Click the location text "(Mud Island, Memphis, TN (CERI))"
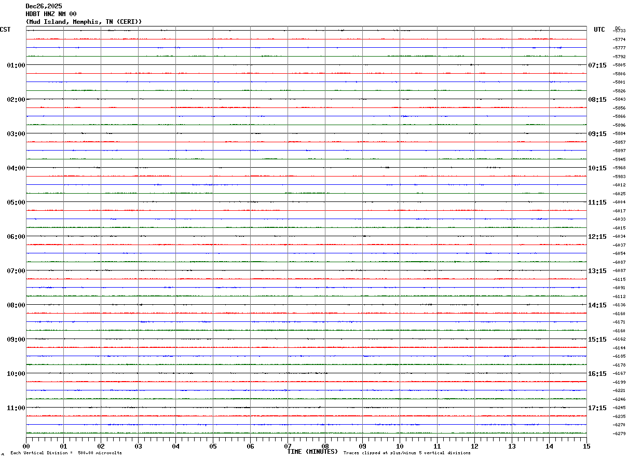 click(84, 22)
